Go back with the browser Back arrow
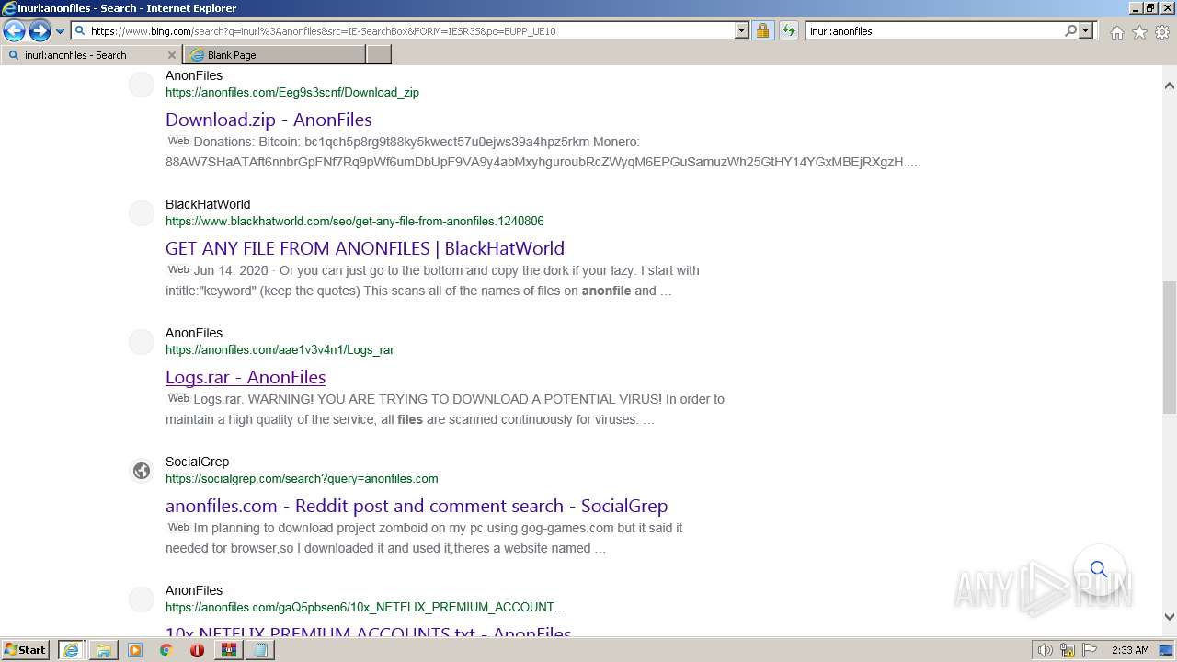This screenshot has height=662, width=1177. [x=14, y=30]
